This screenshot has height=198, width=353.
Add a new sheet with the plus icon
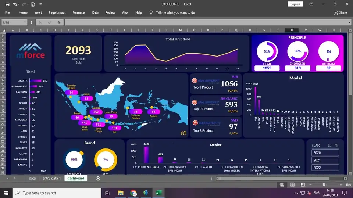[x=98, y=179]
